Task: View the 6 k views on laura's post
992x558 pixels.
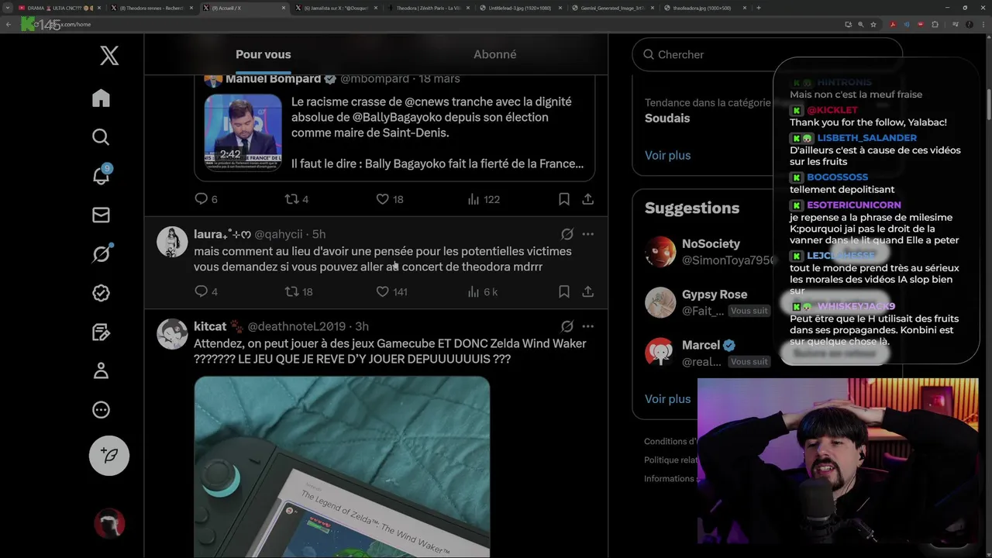Action: tap(482, 291)
